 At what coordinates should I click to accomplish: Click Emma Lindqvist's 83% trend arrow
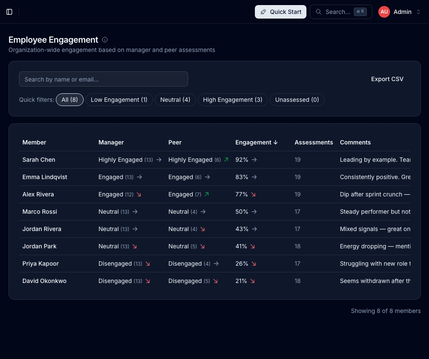coord(254,177)
